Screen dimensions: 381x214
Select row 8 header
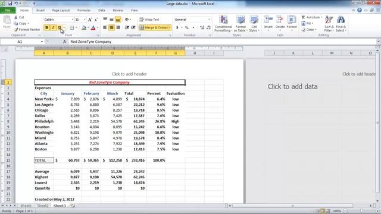coord(8,121)
